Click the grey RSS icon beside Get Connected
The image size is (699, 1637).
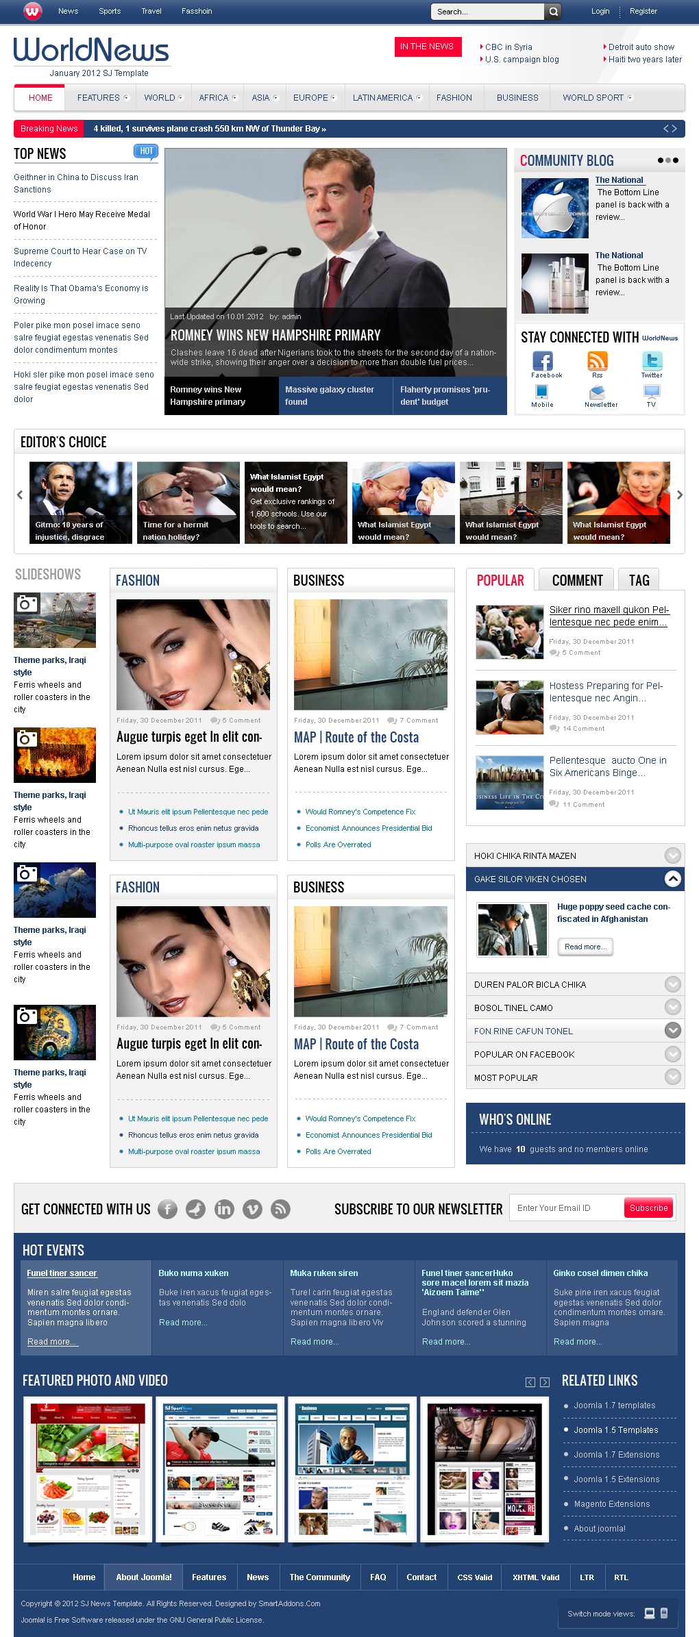pyautogui.click(x=280, y=1209)
